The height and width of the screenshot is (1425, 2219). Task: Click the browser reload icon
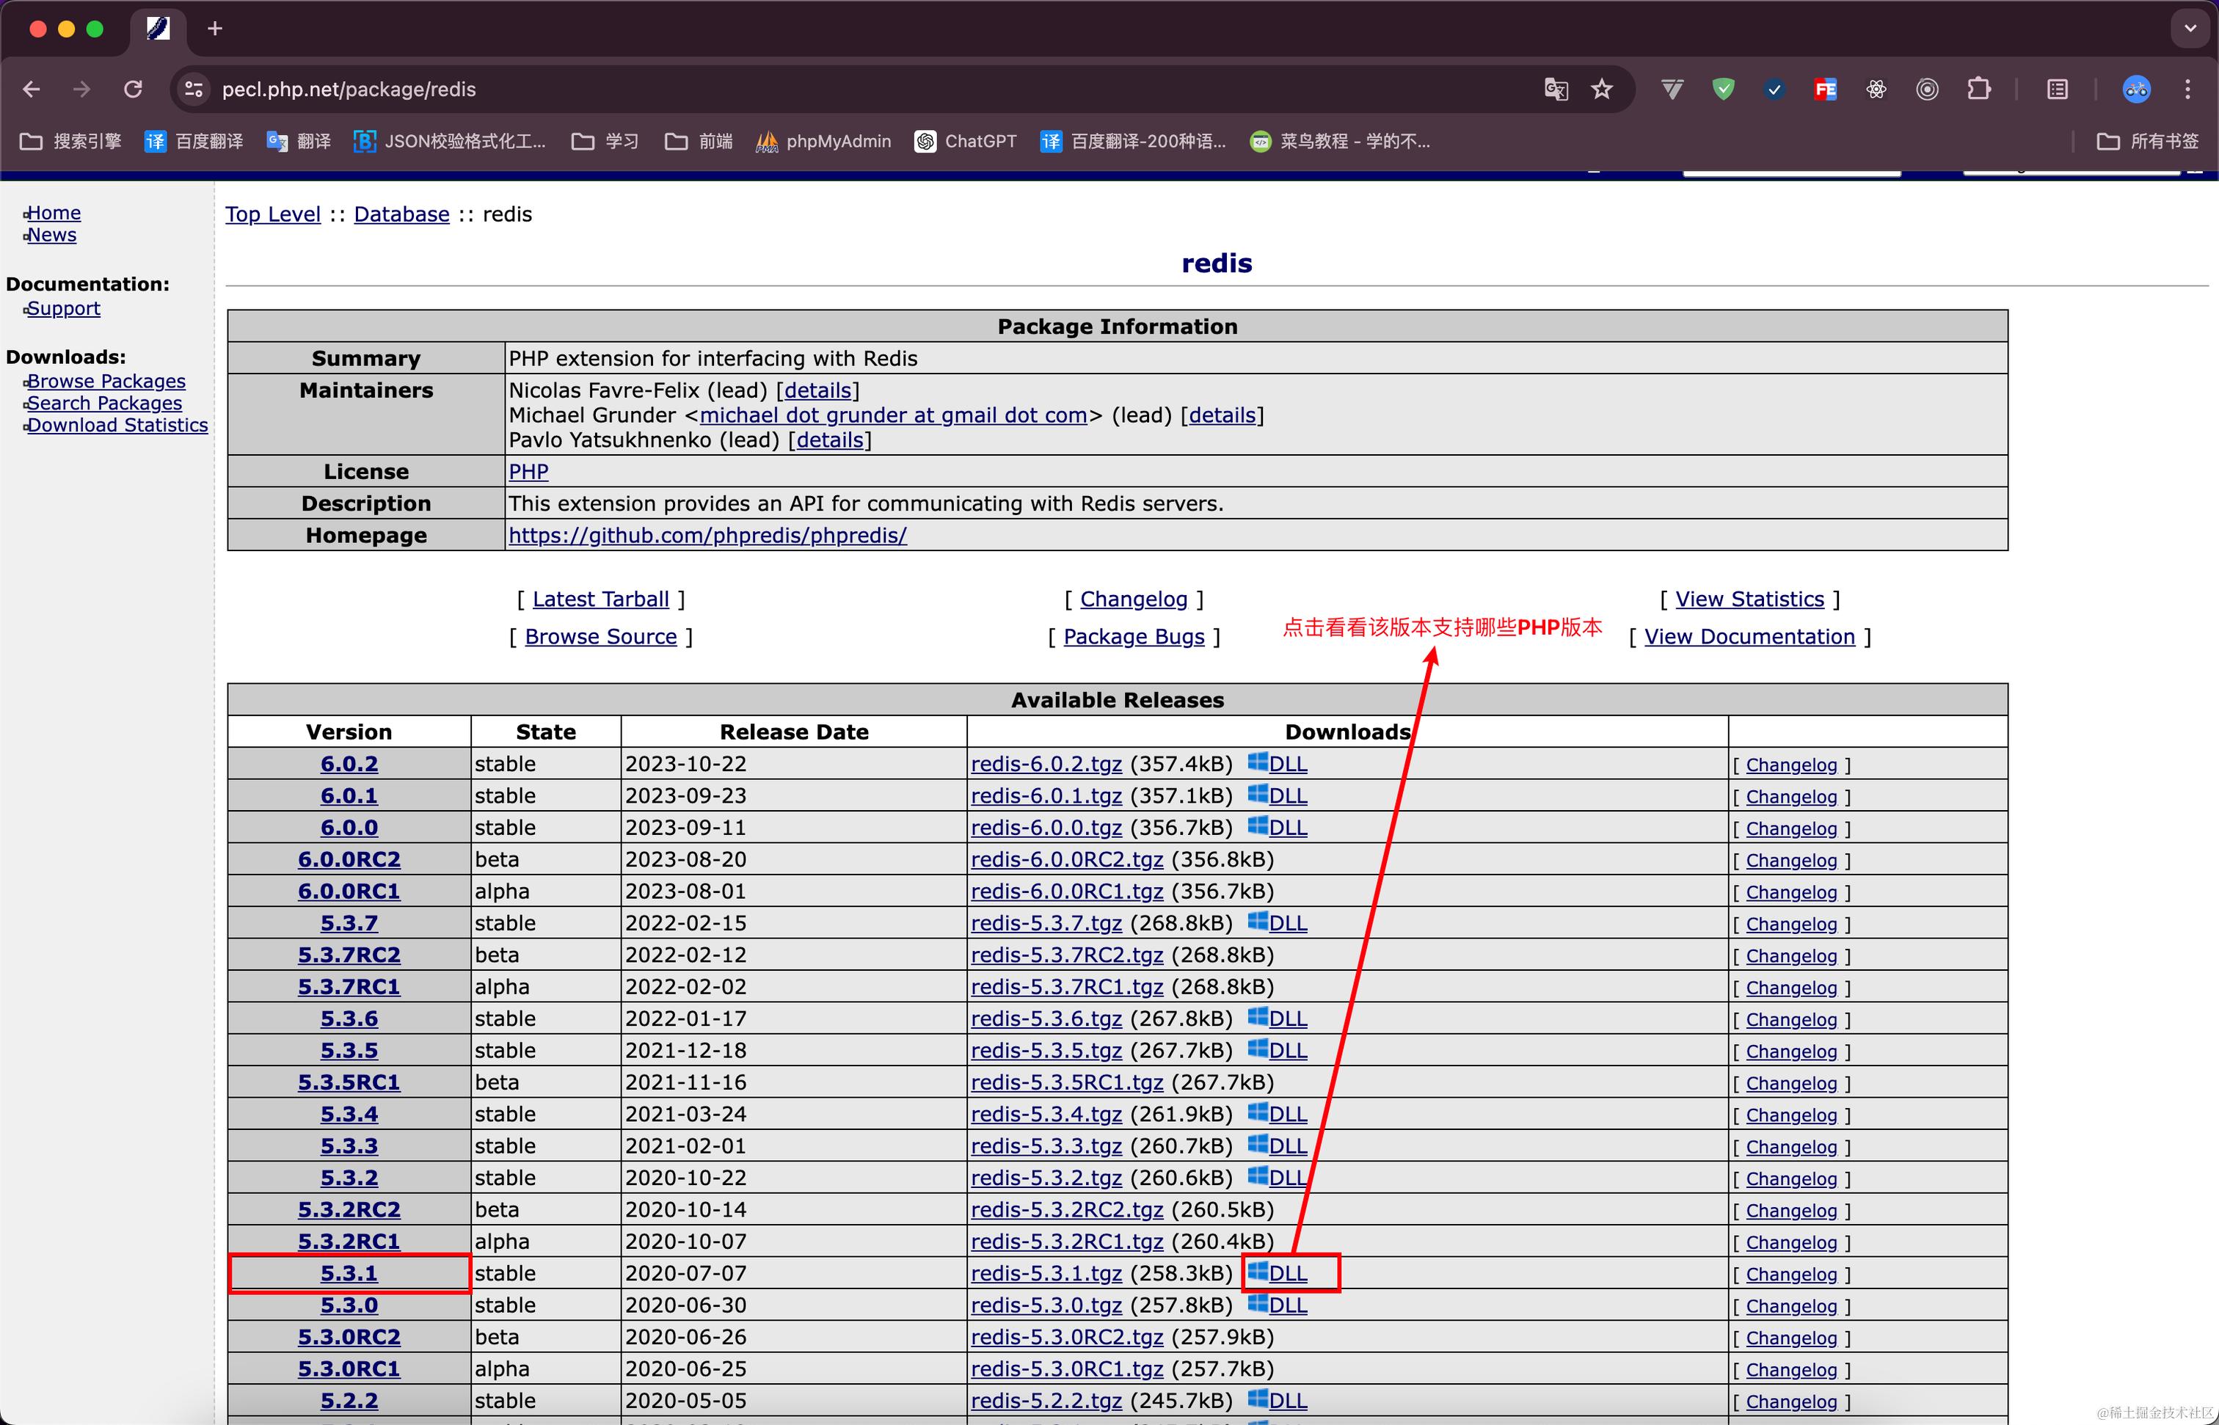(134, 89)
